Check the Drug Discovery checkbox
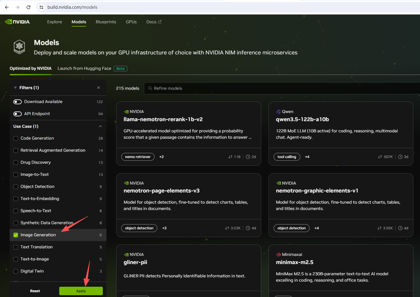420x297 pixels. (x=16, y=163)
